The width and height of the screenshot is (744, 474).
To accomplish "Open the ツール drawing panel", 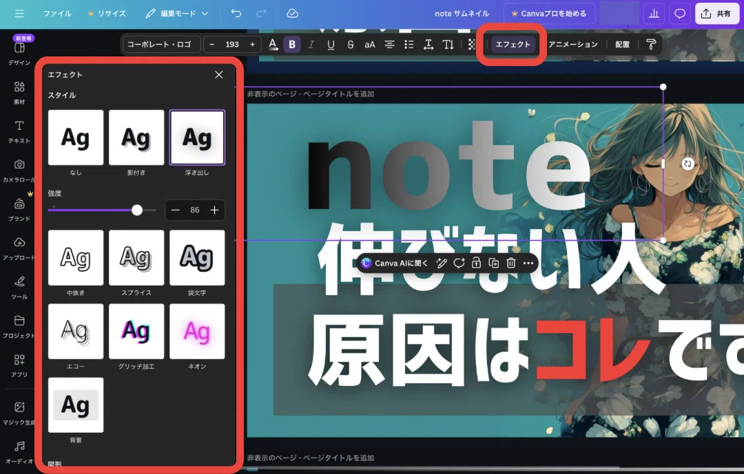I will point(19,288).
